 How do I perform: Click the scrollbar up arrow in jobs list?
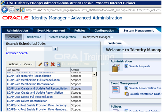tap(94, 74)
